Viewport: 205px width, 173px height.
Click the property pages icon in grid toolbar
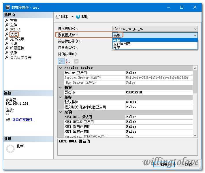pos(76,61)
